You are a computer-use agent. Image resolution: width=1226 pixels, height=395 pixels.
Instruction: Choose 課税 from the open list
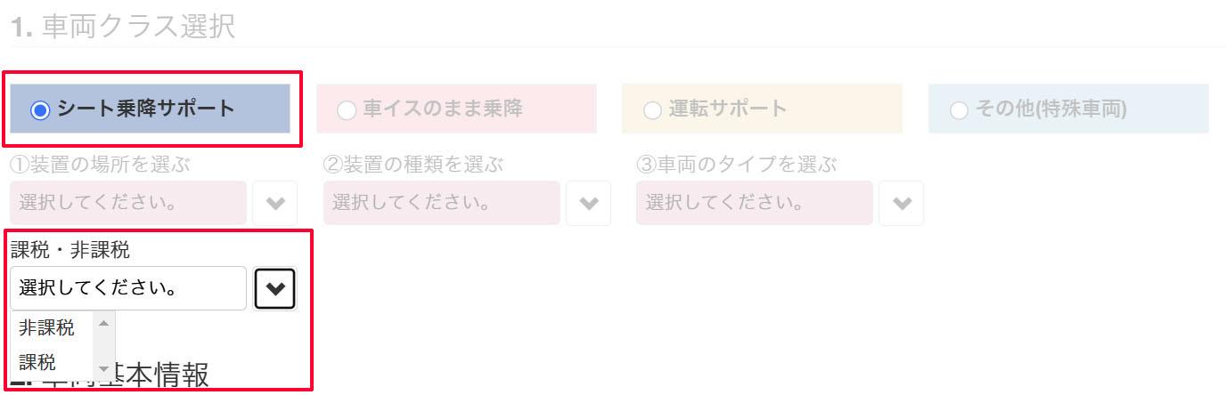(x=37, y=363)
